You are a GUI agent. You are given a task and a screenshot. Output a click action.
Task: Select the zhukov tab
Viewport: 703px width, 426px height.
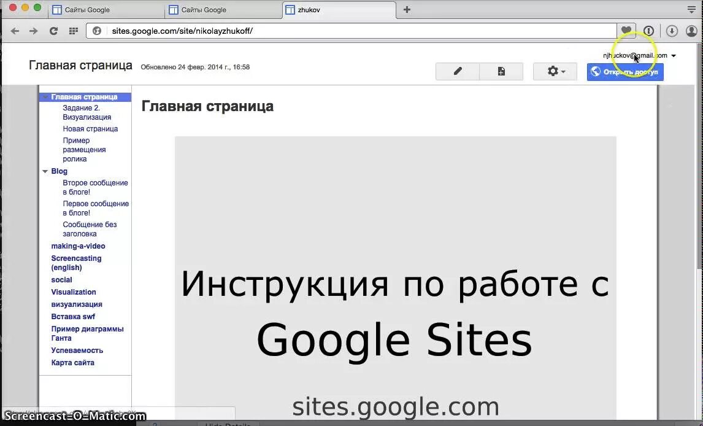pyautogui.click(x=339, y=10)
